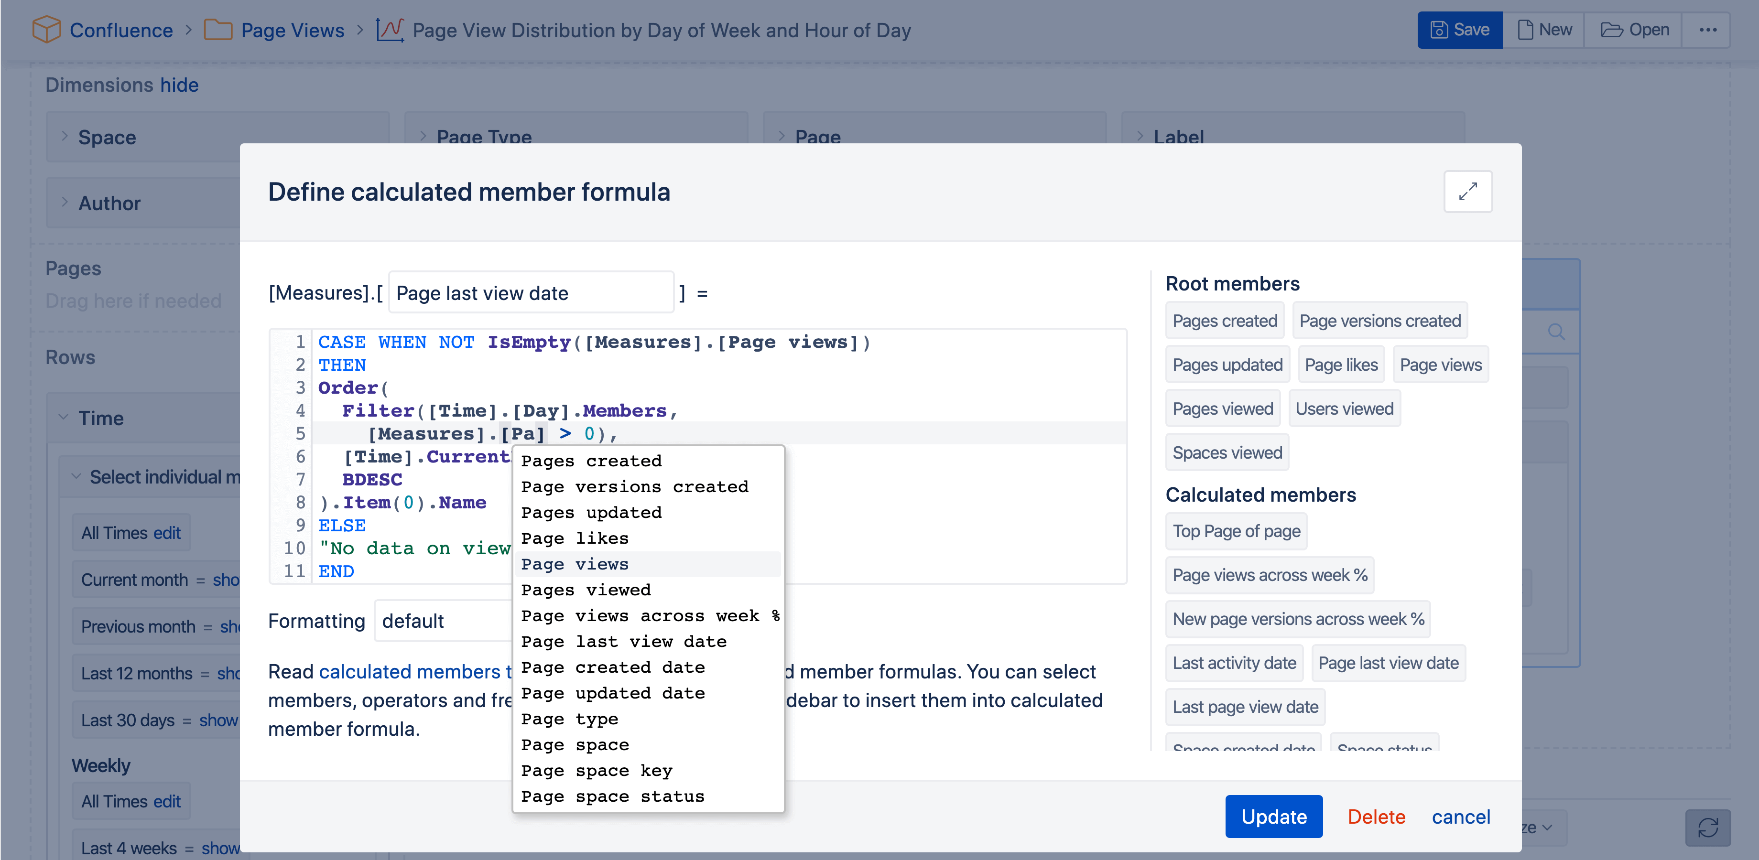Screen dimensions: 1759x860
Task: Insert root member 'Pages created'
Action: [1224, 321]
